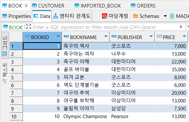Click cell '피겨 교본'
The image size is (189, 122).
click(85, 77)
